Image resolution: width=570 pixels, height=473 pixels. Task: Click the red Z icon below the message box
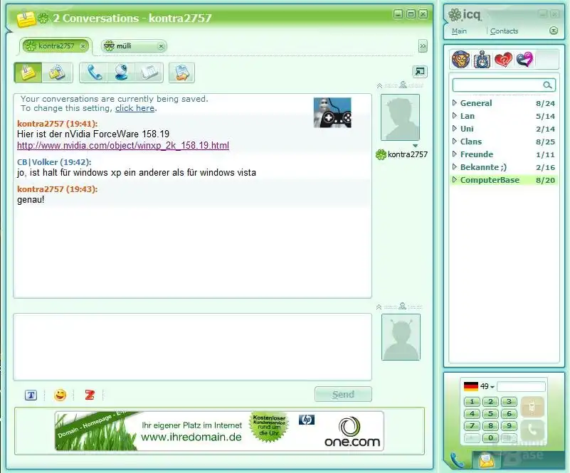(x=90, y=395)
